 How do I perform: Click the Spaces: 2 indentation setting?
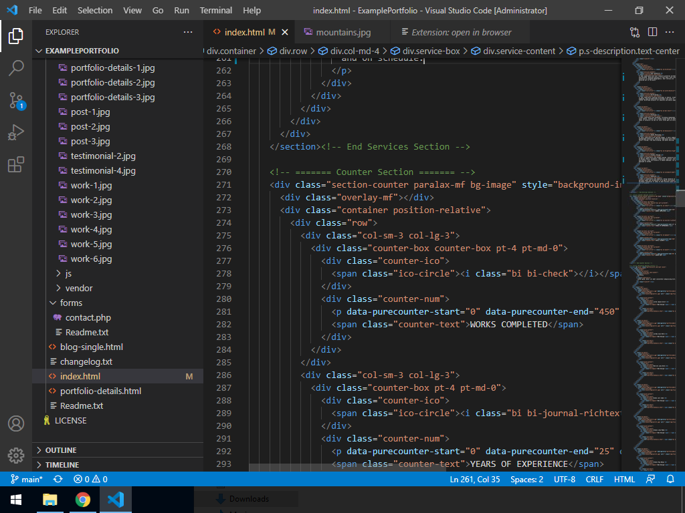(526, 479)
